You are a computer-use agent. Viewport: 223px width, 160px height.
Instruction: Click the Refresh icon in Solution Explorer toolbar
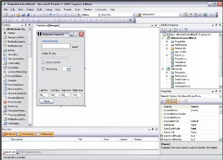[x=175, y=30]
